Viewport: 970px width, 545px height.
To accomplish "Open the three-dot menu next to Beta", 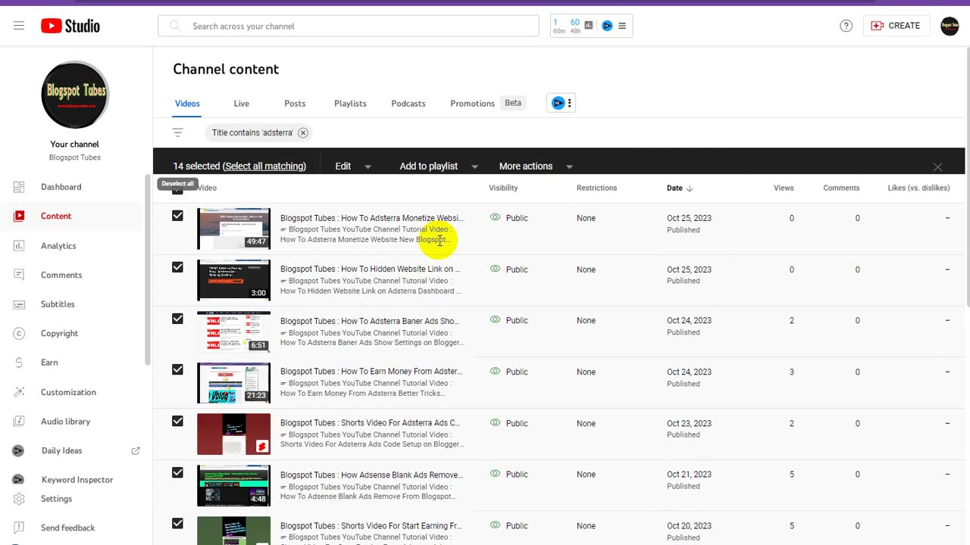I will tap(570, 103).
